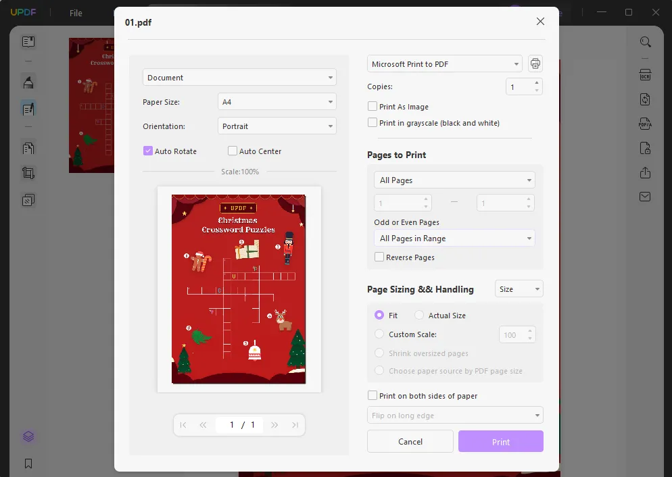This screenshot has width=672, height=477.
Task: Enable the Reverse Pages checkbox
Action: click(379, 257)
